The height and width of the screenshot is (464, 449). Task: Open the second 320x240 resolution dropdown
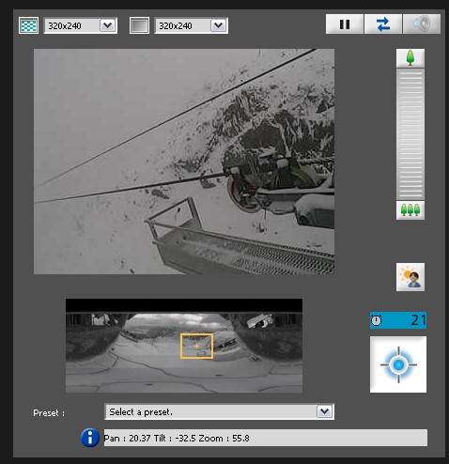[x=192, y=25]
